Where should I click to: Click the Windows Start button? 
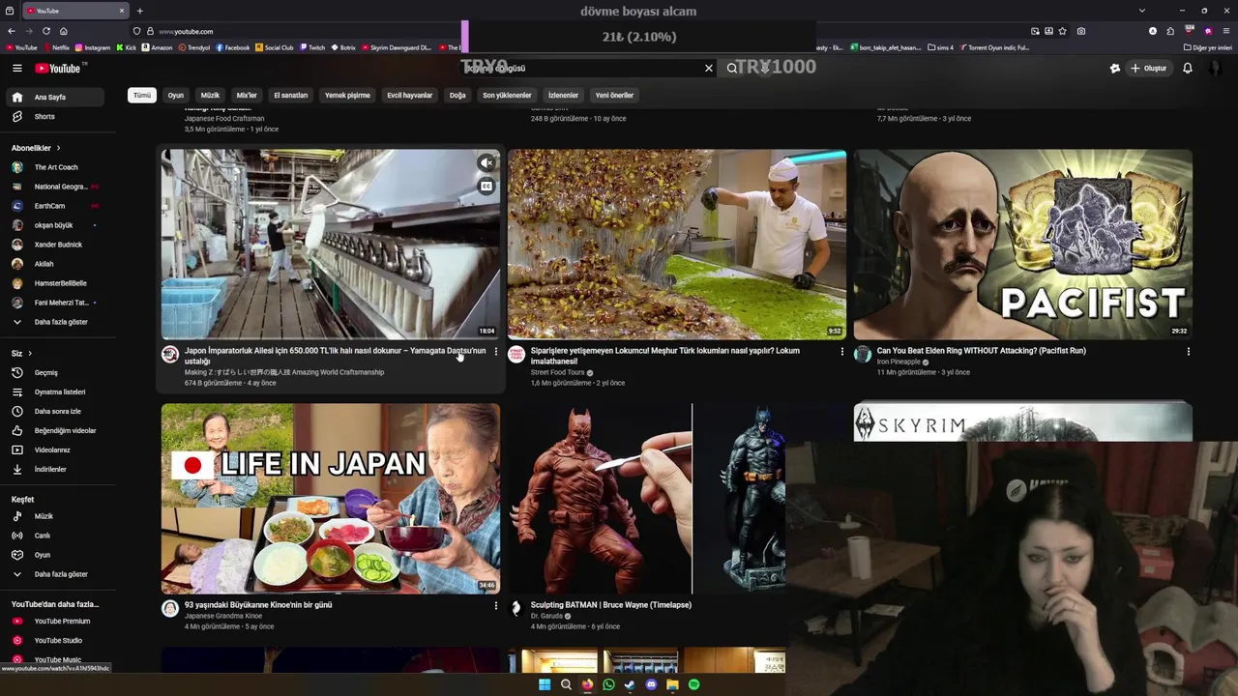[545, 684]
